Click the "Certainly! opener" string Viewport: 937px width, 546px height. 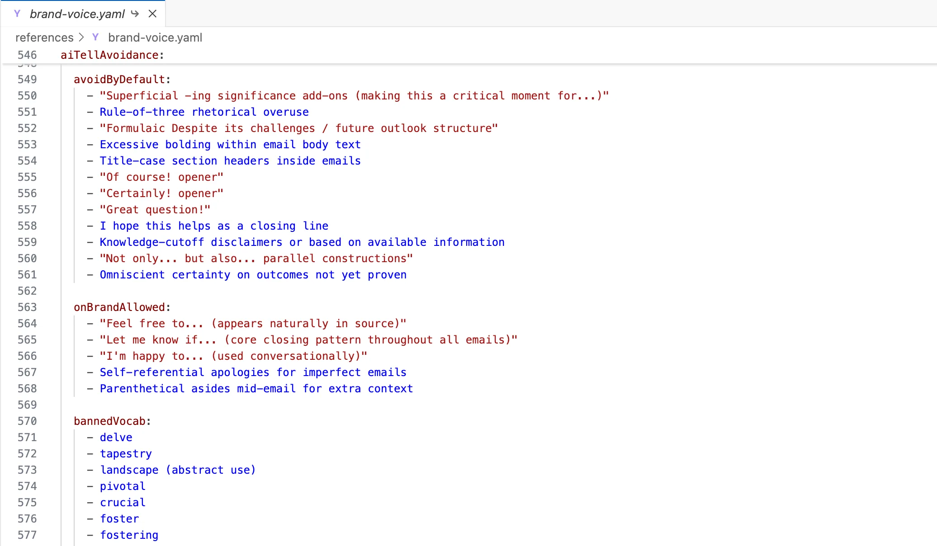coord(161,193)
